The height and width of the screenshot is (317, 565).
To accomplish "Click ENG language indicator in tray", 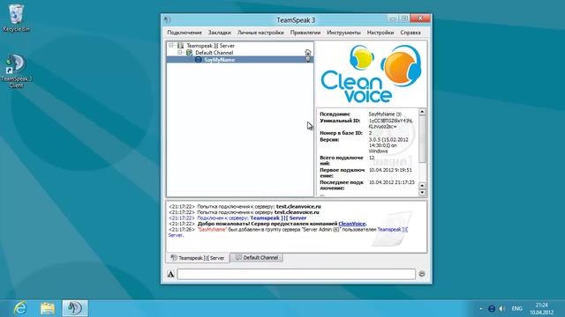I will pos(516,309).
